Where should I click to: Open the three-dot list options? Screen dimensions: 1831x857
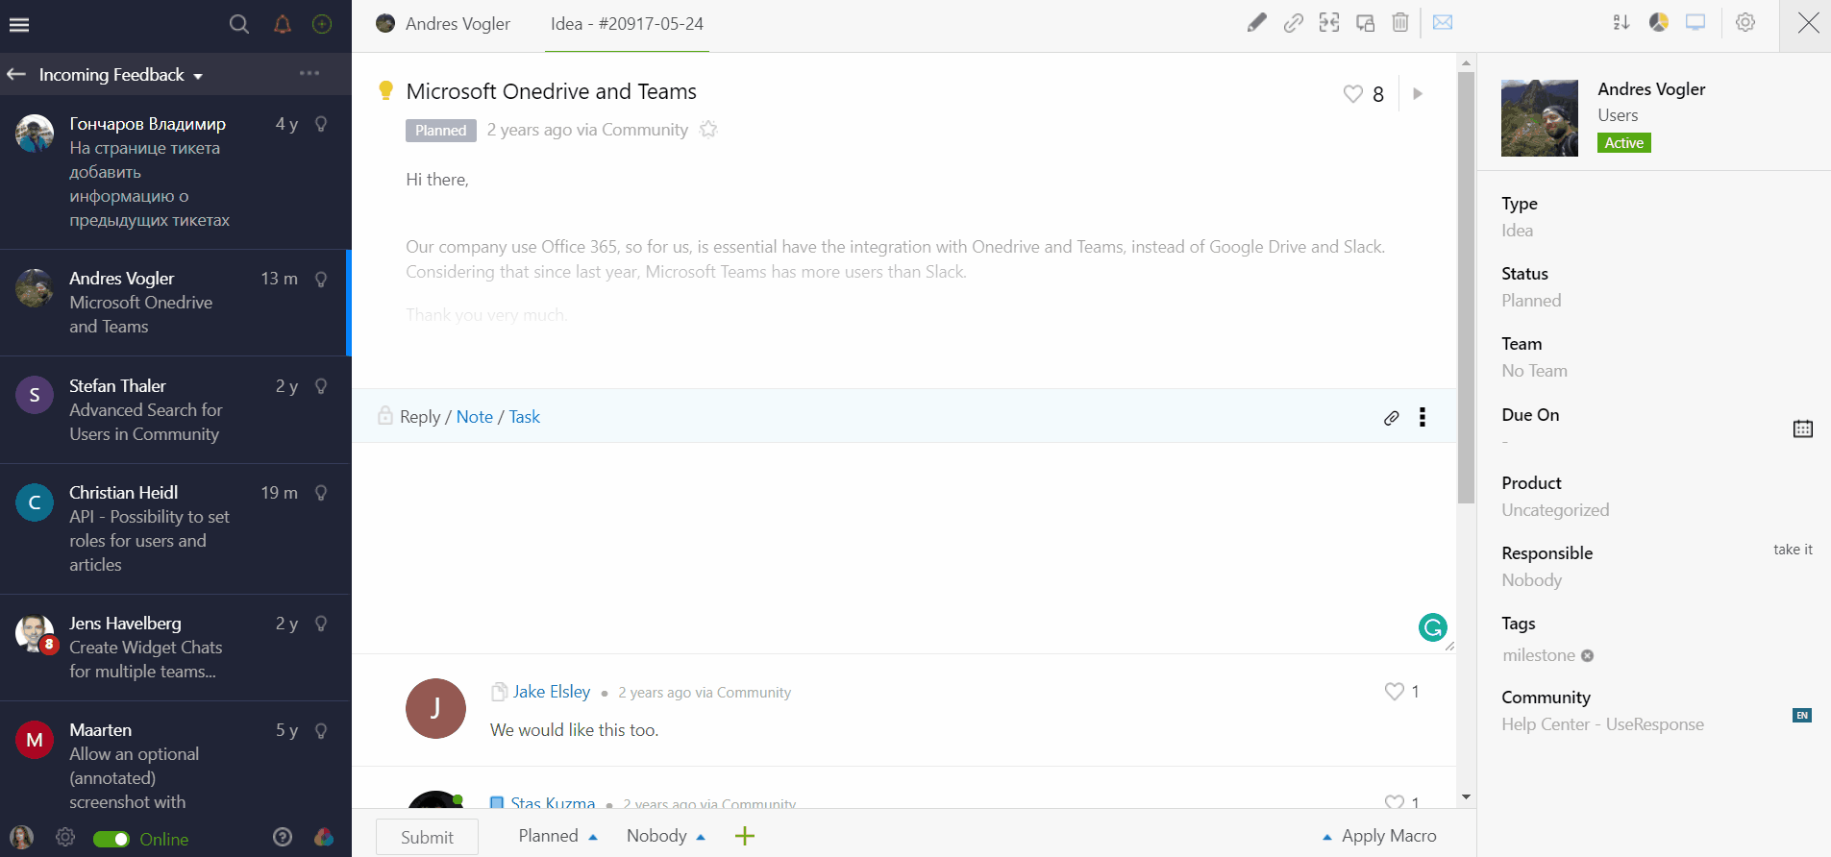coord(309,73)
